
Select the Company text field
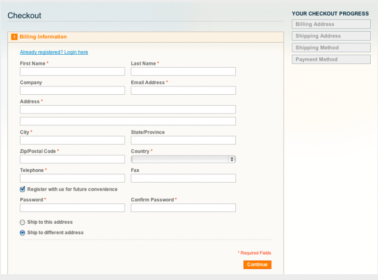click(72, 91)
